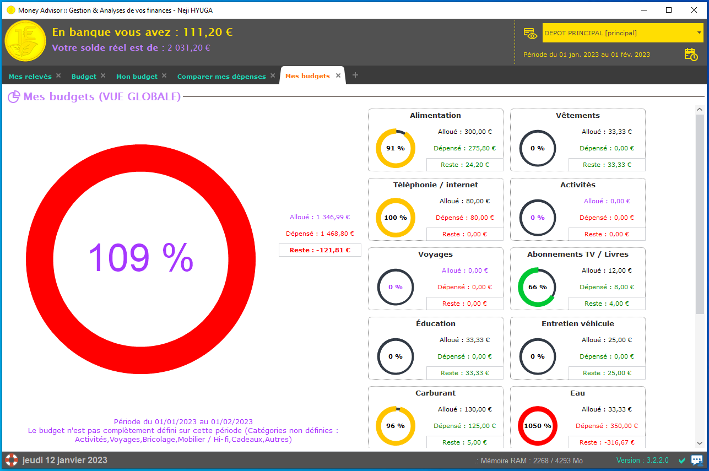Add a new tab with plus button
The width and height of the screenshot is (709, 471).
[x=355, y=75]
